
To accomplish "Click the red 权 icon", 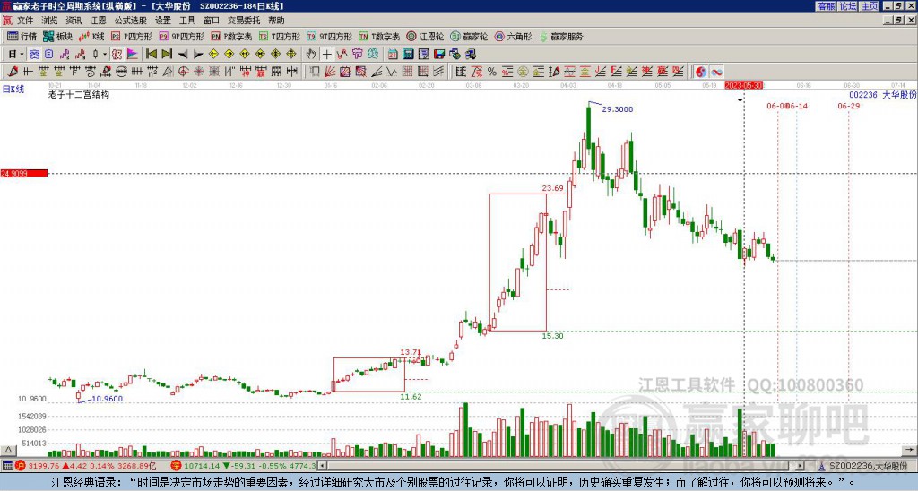I will 117,55.
